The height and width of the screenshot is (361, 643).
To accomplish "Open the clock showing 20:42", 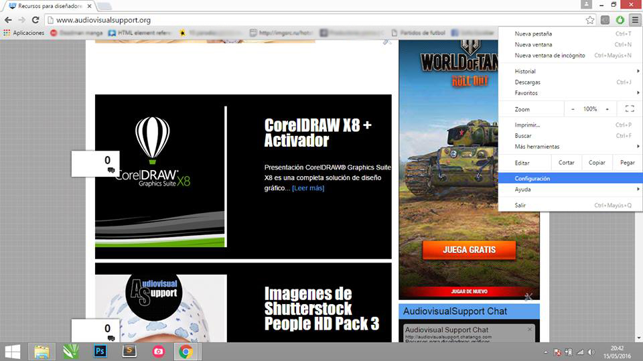I will [x=617, y=352].
